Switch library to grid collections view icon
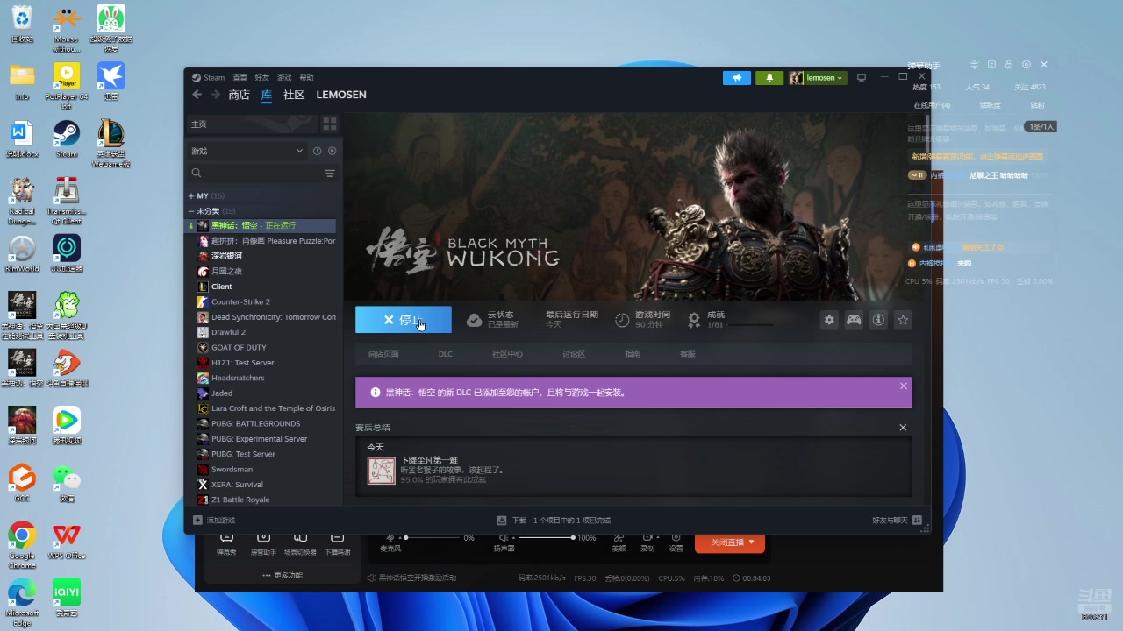 point(330,124)
